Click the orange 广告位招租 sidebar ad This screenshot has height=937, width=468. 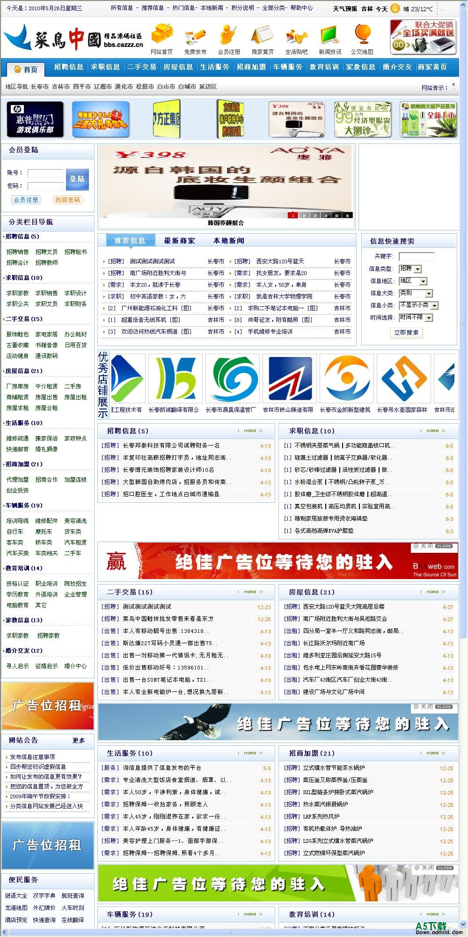pos(48,706)
